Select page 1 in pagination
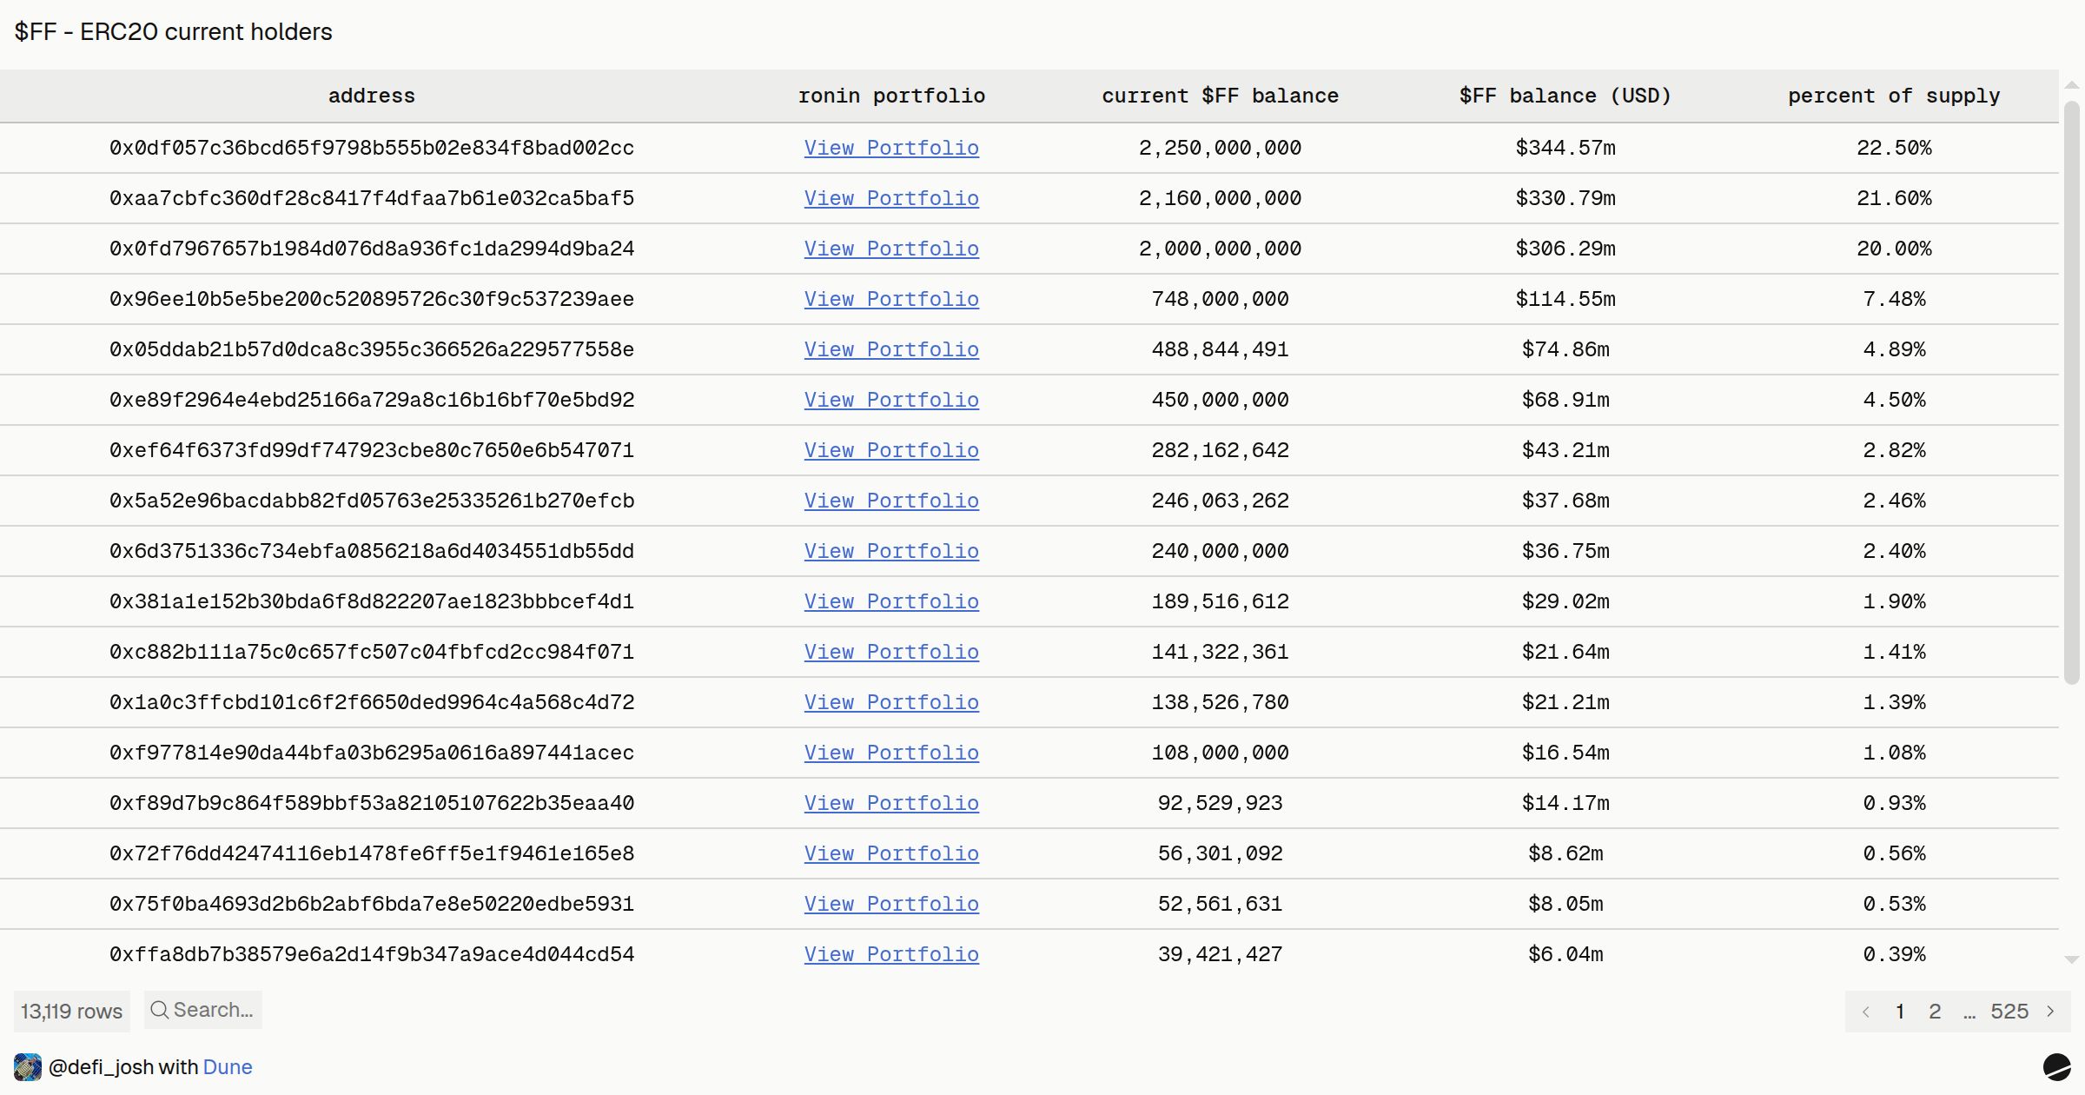 [x=1900, y=1012]
